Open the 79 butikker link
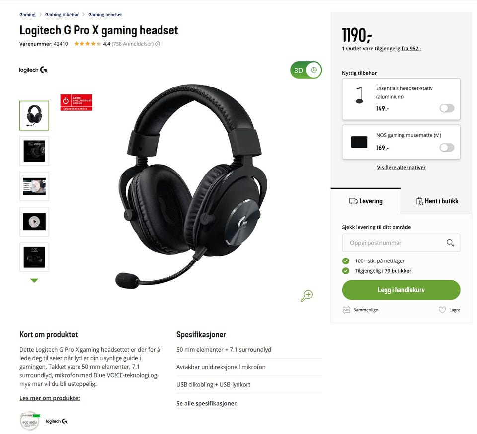The width and height of the screenshot is (477, 434). (397, 271)
